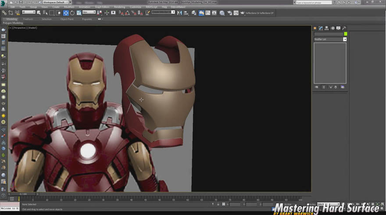Activate the Select and Scale tool
This screenshot has width=386, height=215.
(79, 13)
